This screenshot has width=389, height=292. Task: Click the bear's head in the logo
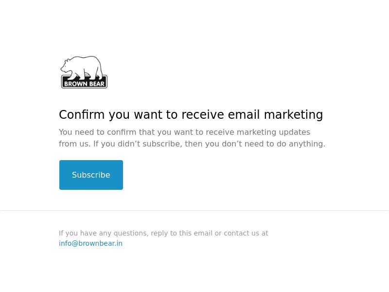click(x=67, y=65)
